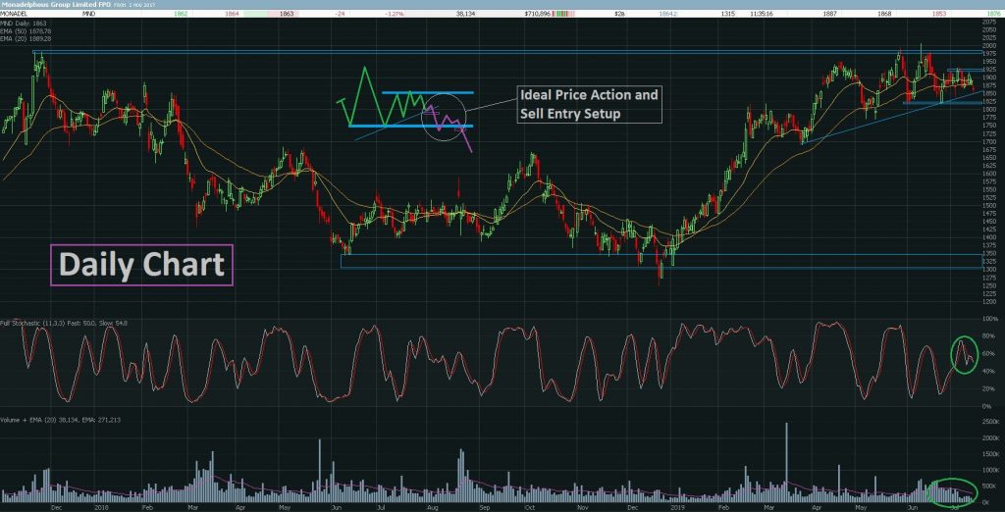The width and height of the screenshot is (1005, 512).
Task: Click the buy/sell pressure colour bar
Action: coord(563,14)
